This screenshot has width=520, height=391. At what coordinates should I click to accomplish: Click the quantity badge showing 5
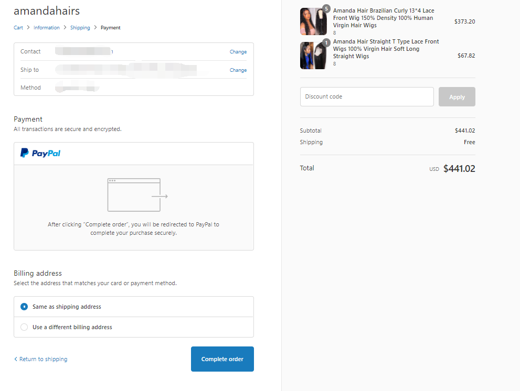coord(326,9)
